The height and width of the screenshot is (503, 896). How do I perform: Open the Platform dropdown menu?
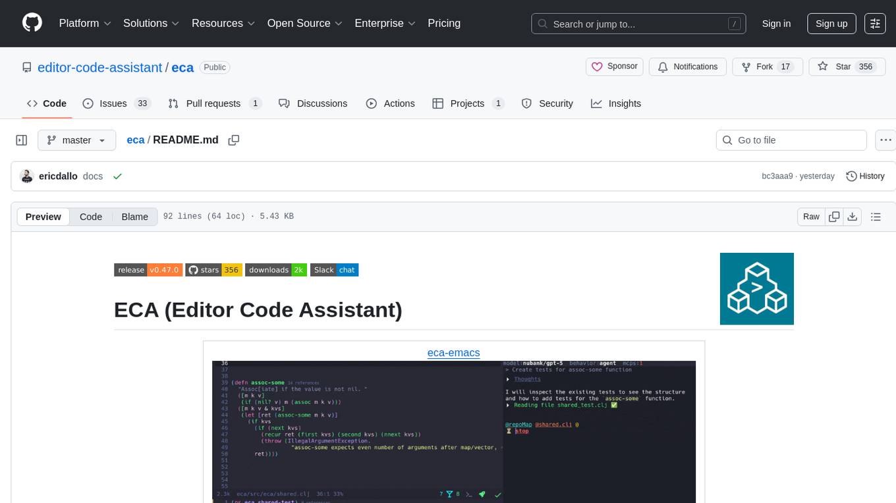point(85,23)
